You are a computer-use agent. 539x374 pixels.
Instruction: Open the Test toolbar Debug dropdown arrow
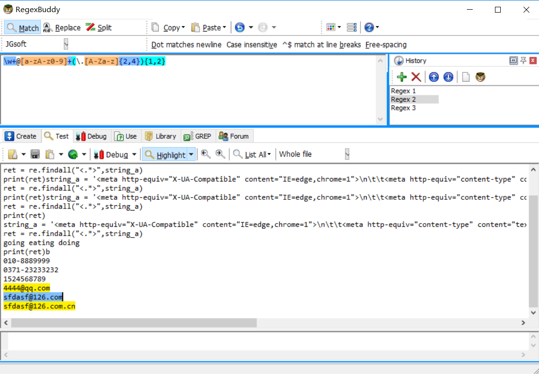135,154
